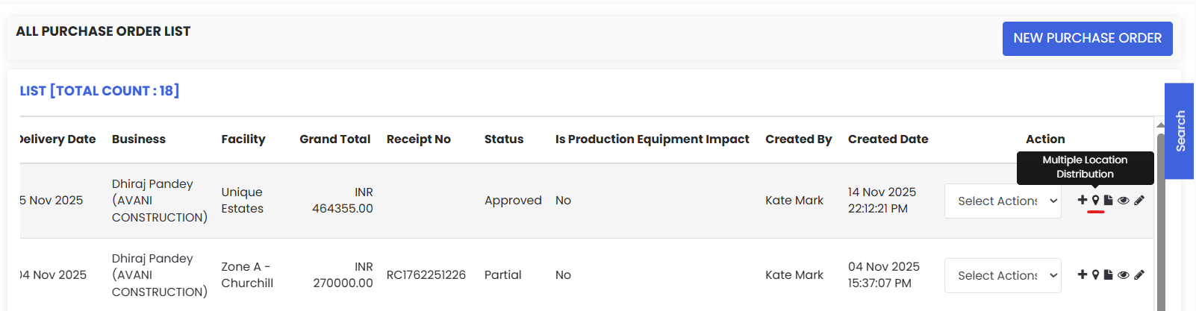
Task: View the Unique Estates purchase order
Action: 1123,200
